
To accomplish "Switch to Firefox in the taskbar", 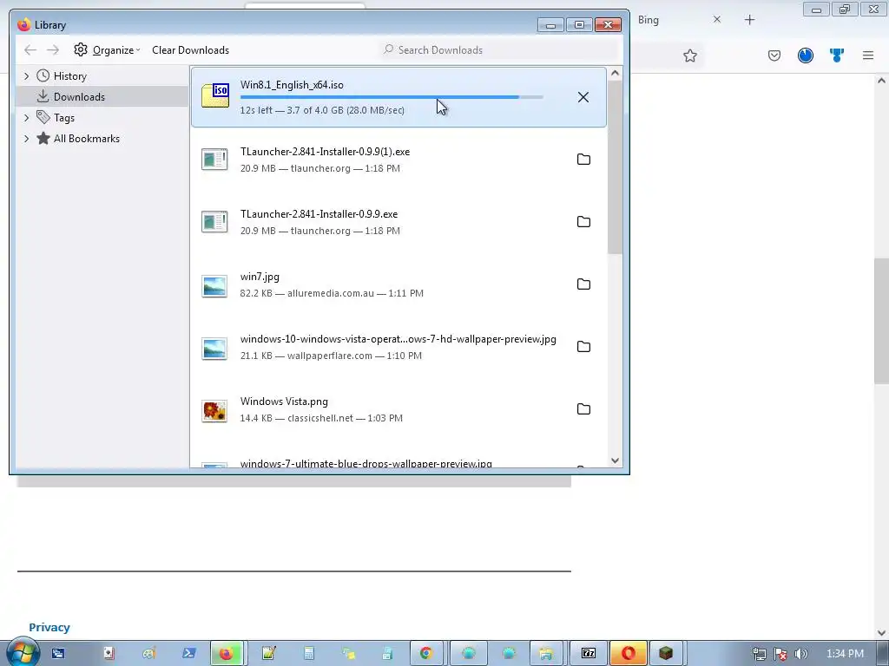I will coord(227,654).
